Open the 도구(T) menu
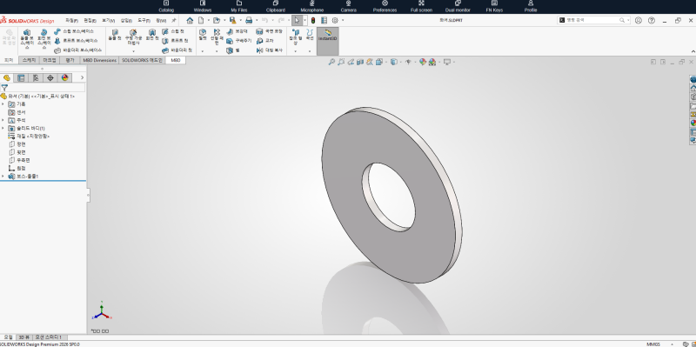696x347 pixels. tap(144, 20)
